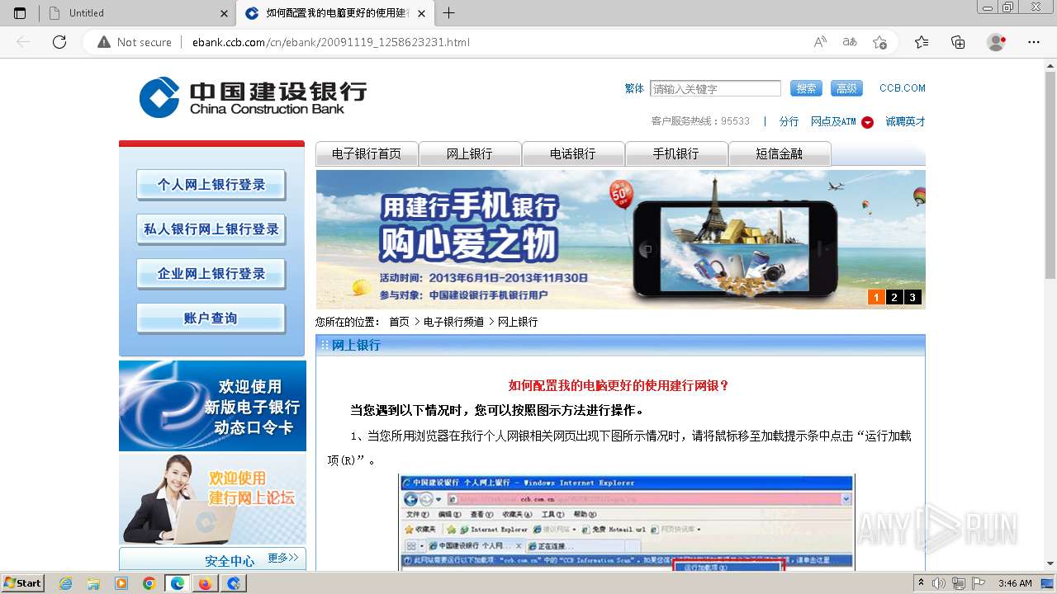The image size is (1057, 594).
Task: Open File Explorer from the taskbar
Action: 93,583
